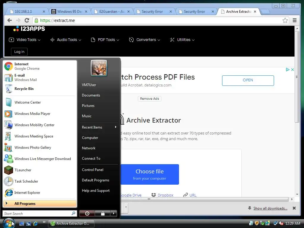Viewport: 304px width, 228px height.
Task: Switch to E2Guardian tab
Action: coord(111,12)
